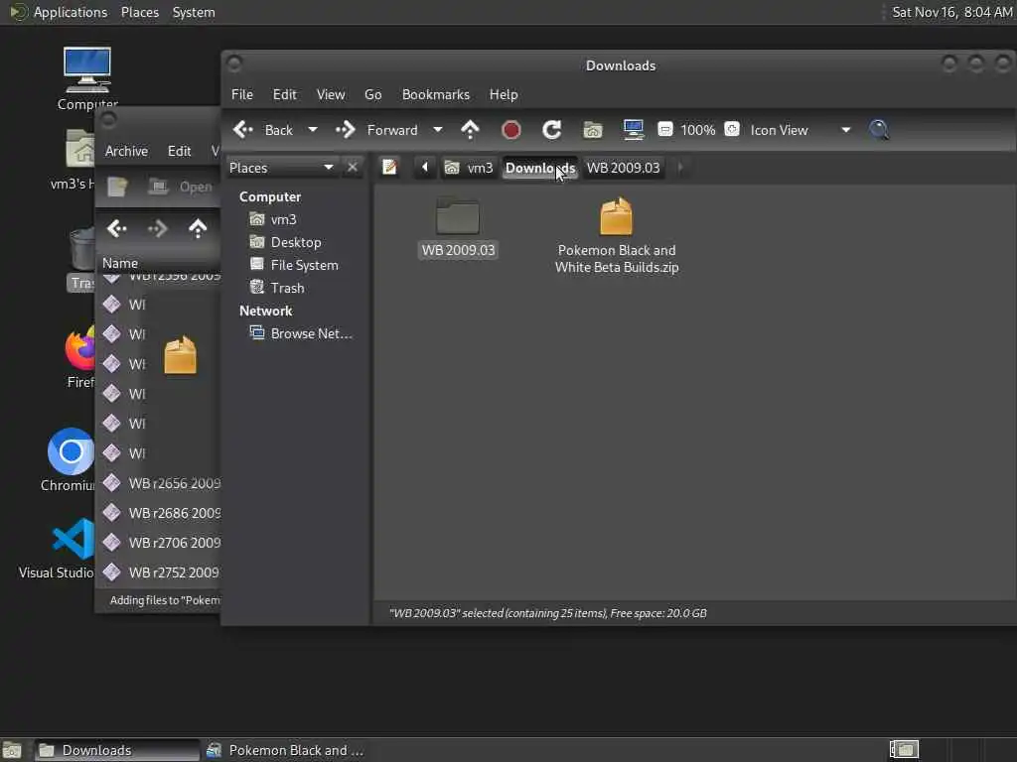The image size is (1017, 762).
Task: Toggle the text location entry pencil button
Action: coord(389,168)
